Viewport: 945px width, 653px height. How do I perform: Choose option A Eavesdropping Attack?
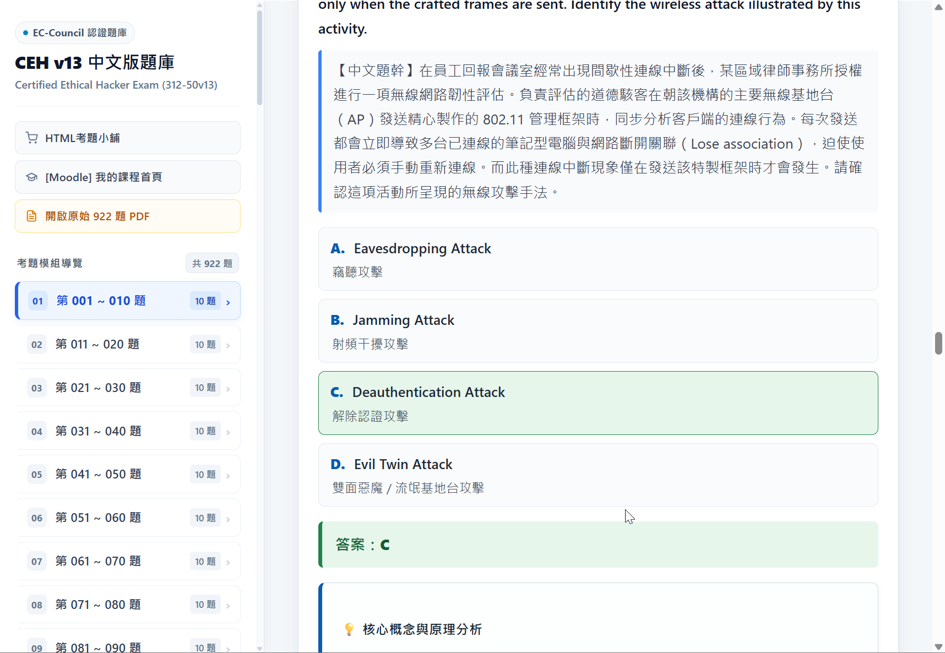point(598,259)
